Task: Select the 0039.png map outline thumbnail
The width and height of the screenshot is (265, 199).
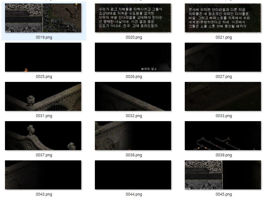Action: coord(223,135)
